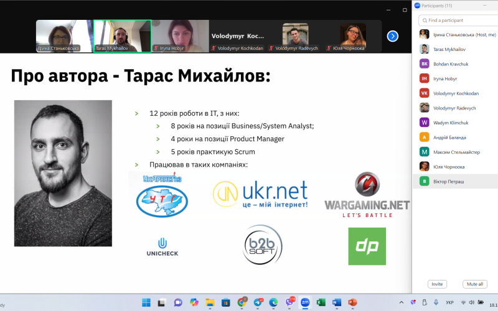Open PowerPoint from taskbar
498x311 pixels.
(352, 302)
